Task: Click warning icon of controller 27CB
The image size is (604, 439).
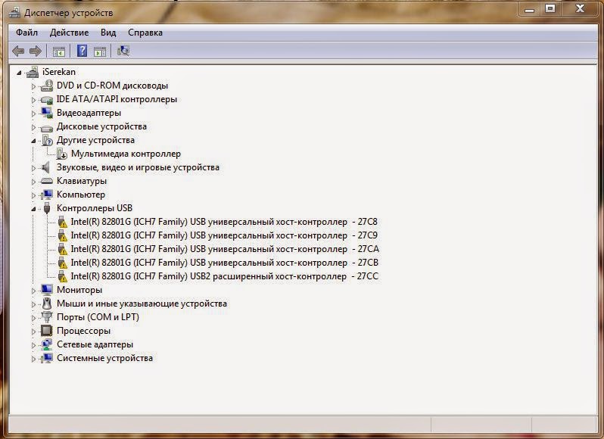Action: (x=62, y=263)
